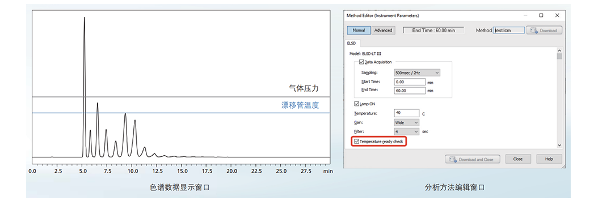Maximize the Method Editor window
Viewport: 598px width, 205px height.
[541, 16]
